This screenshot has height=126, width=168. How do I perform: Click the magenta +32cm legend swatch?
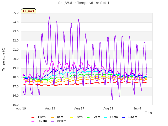click(x=33, y=121)
